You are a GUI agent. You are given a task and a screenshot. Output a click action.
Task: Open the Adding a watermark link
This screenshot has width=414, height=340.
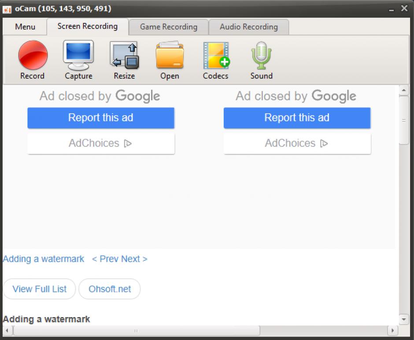point(43,259)
